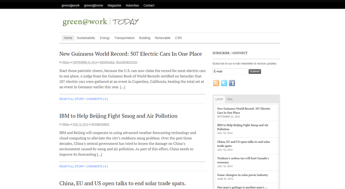Open Contact in the top bar

[x=149, y=5]
